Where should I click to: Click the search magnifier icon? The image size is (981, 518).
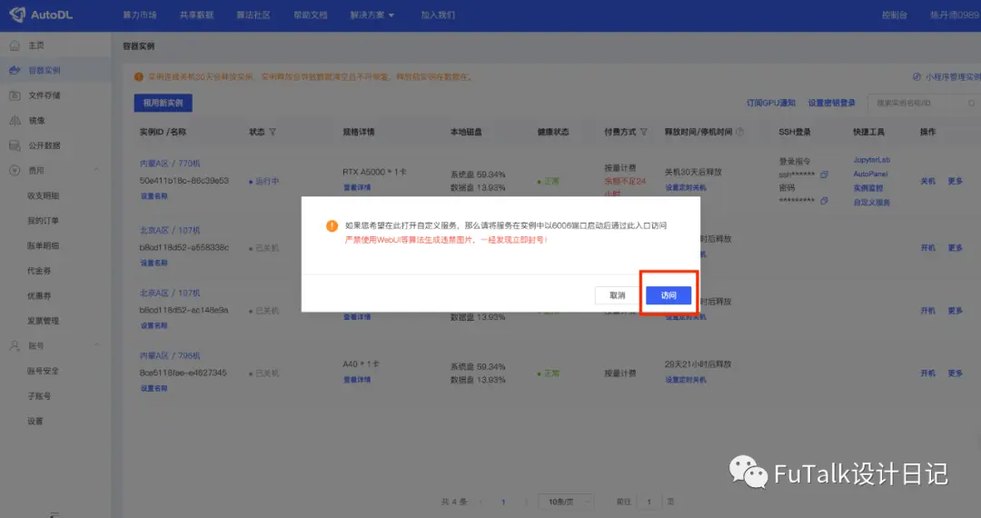pyautogui.click(x=972, y=103)
